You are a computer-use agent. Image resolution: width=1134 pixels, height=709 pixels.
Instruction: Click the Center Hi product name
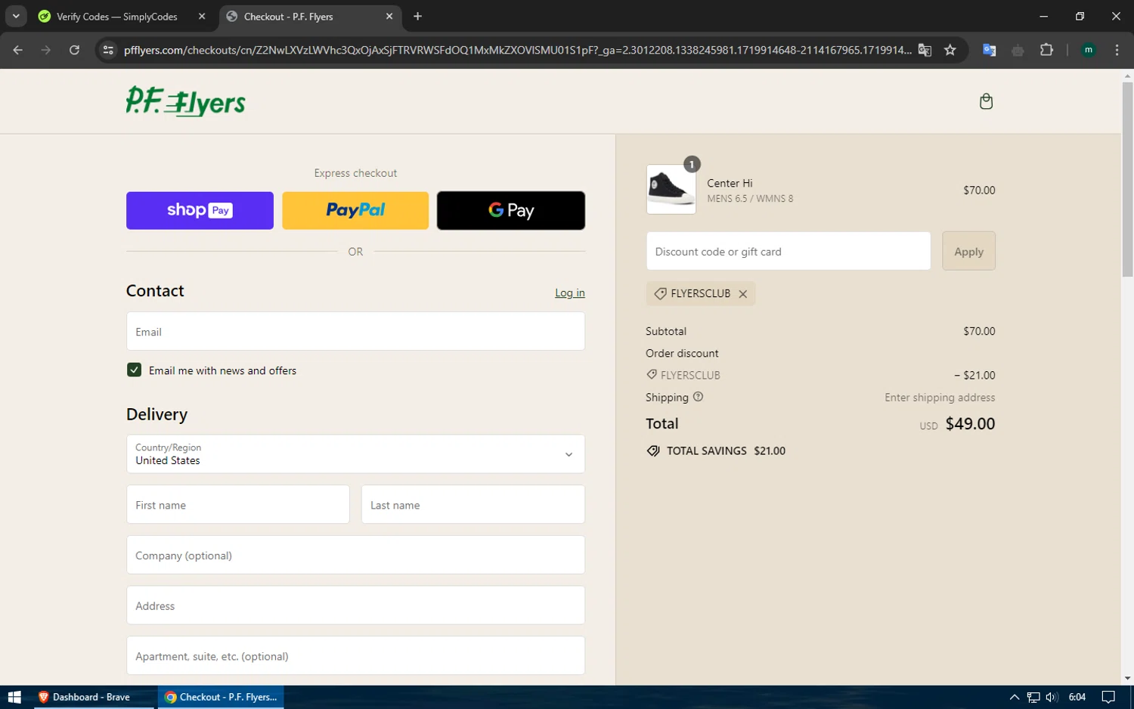730,183
